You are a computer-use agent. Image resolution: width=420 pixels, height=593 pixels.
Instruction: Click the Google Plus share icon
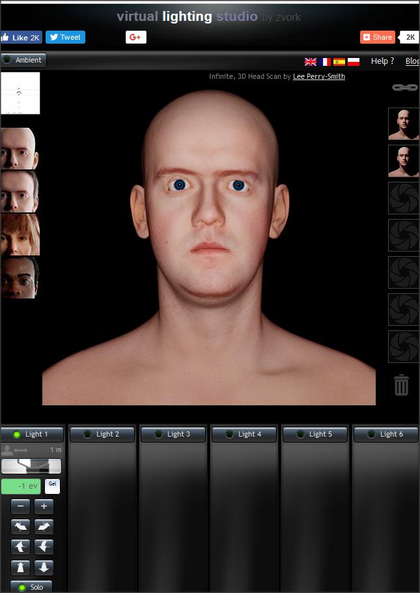coord(136,37)
